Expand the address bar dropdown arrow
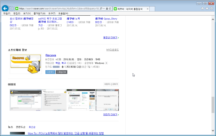This screenshot has height=136, width=216. coord(104,8)
